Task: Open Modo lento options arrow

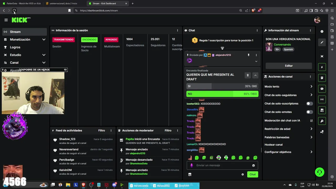Action: pyautogui.click(x=311, y=87)
